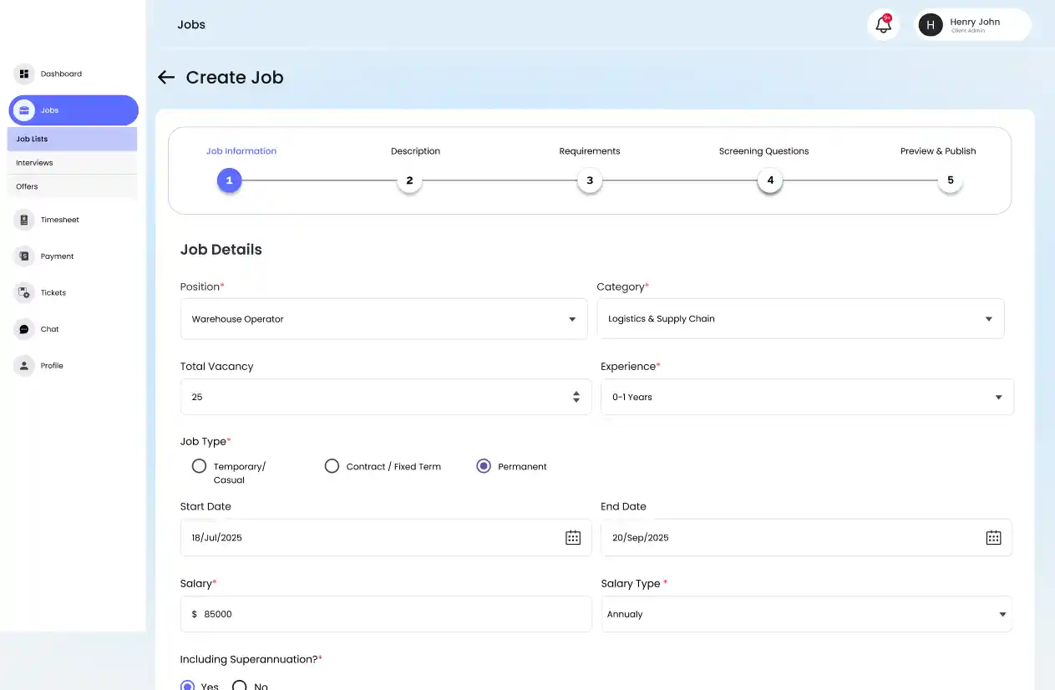Image resolution: width=1055 pixels, height=690 pixels.
Task: Go back using the arrow next to Create Job
Action: coord(165,77)
